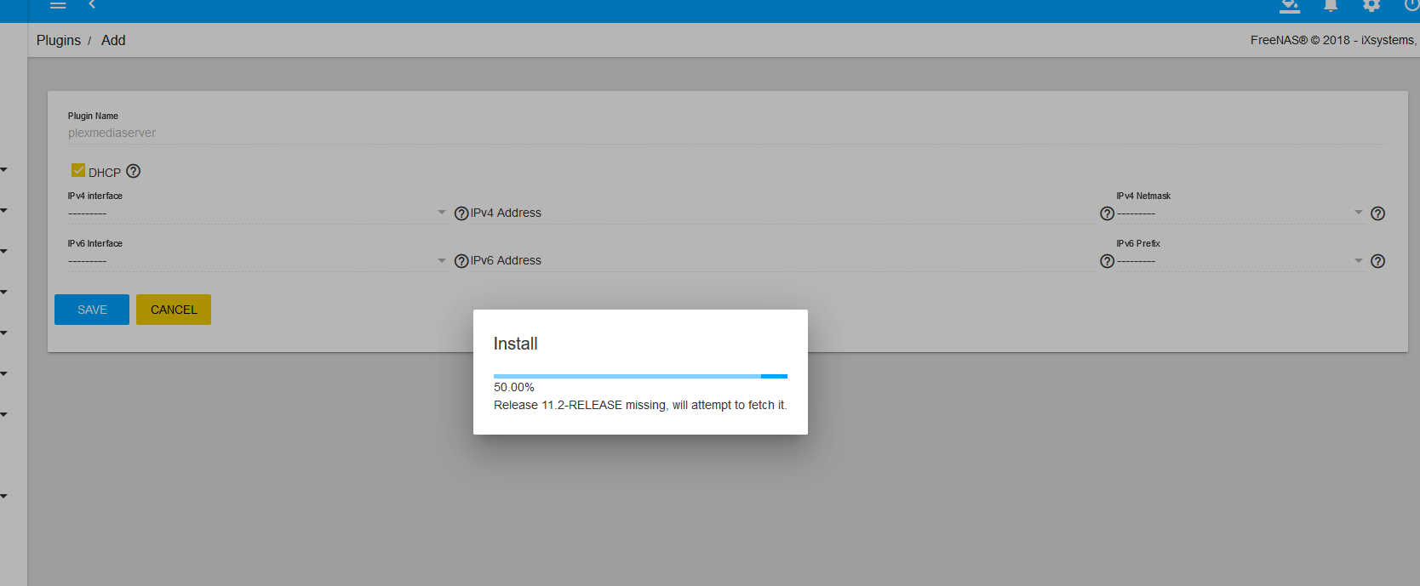Open the notifications bell icon
1420x586 pixels.
pyautogui.click(x=1331, y=6)
